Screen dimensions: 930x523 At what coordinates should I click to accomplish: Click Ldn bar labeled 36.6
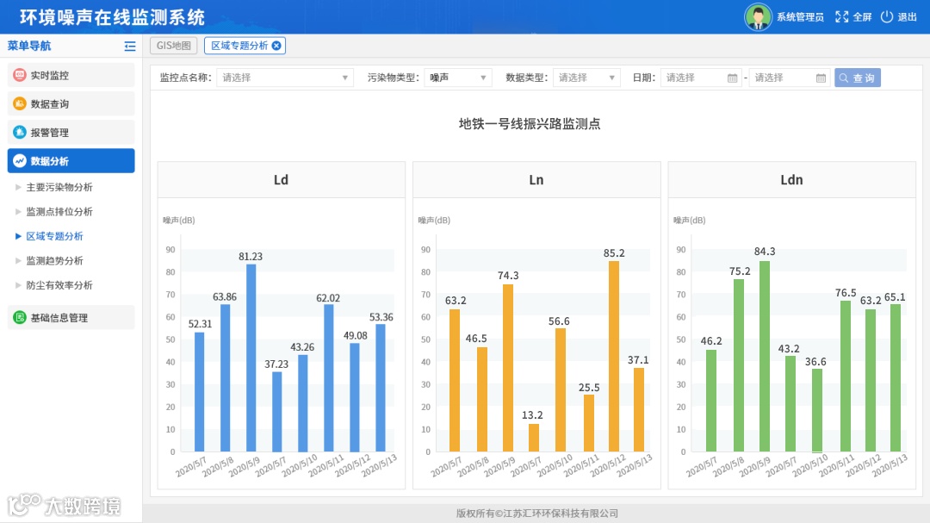(816, 410)
